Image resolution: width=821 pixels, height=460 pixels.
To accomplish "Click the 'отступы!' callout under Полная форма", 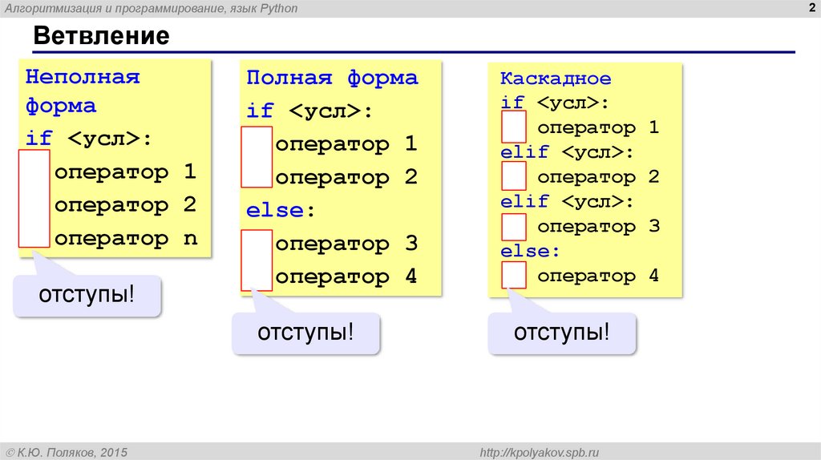I will 305,332.
